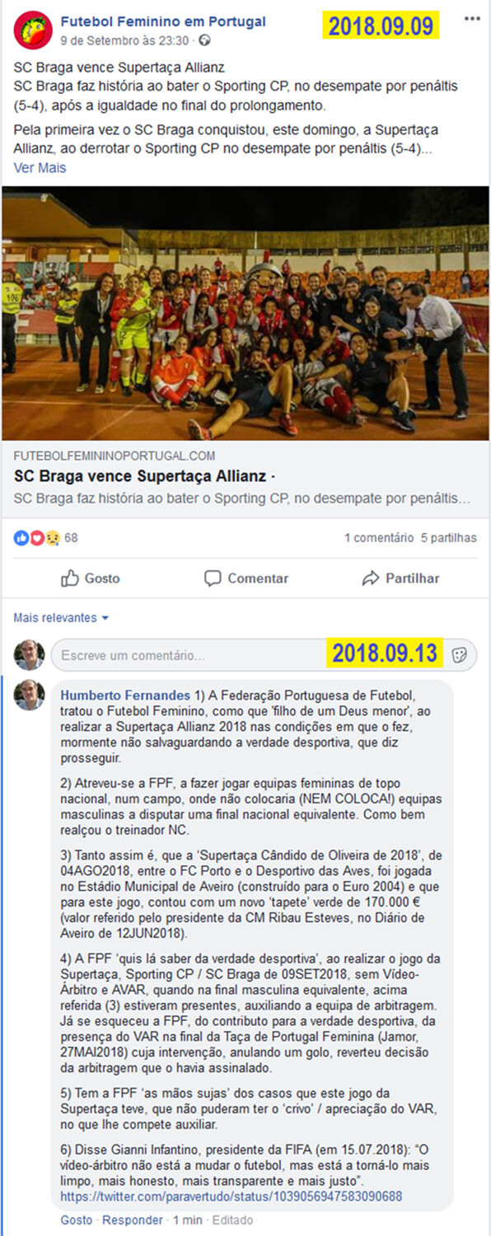Click the Escreve um comentário input field
491x1236 pixels.
(x=247, y=655)
